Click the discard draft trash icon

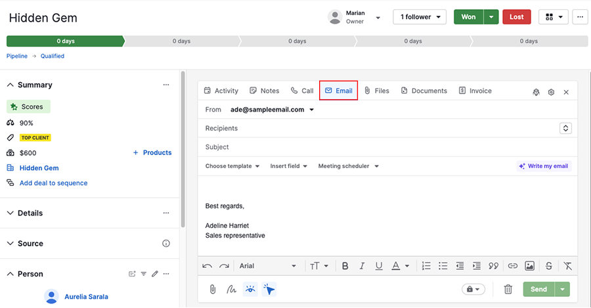coord(508,289)
